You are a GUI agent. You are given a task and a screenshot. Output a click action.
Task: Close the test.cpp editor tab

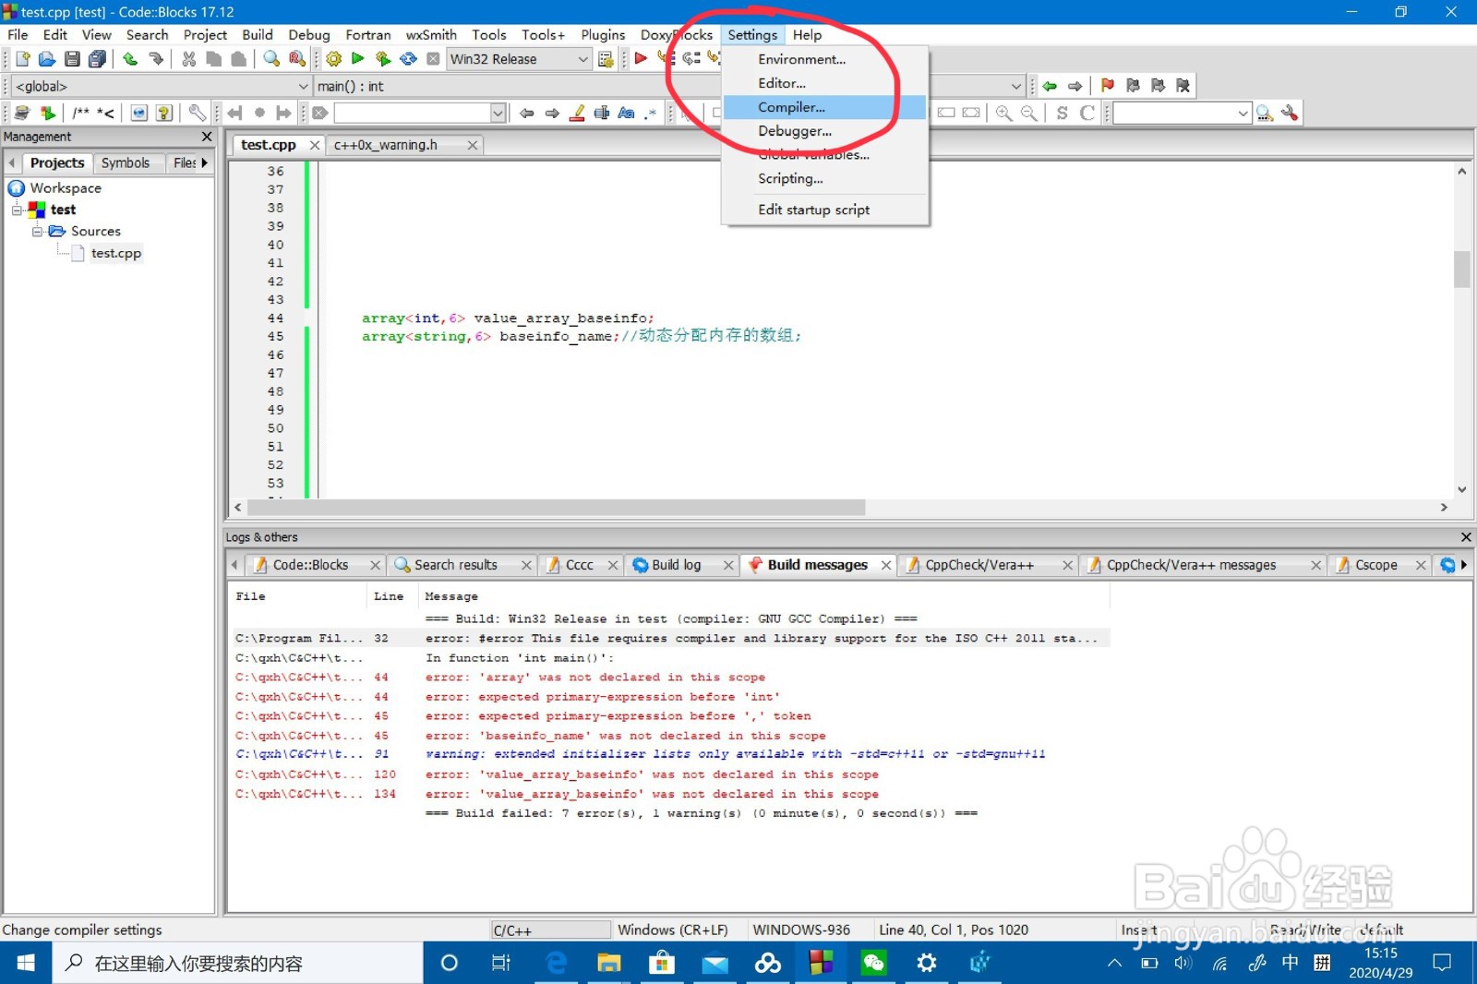coord(315,145)
